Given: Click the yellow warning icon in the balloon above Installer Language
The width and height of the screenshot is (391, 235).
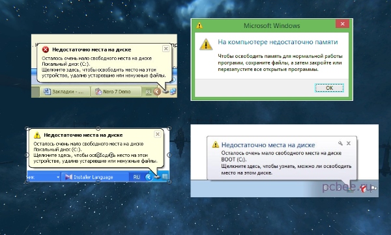Looking at the screenshot, I should coord(37,135).
